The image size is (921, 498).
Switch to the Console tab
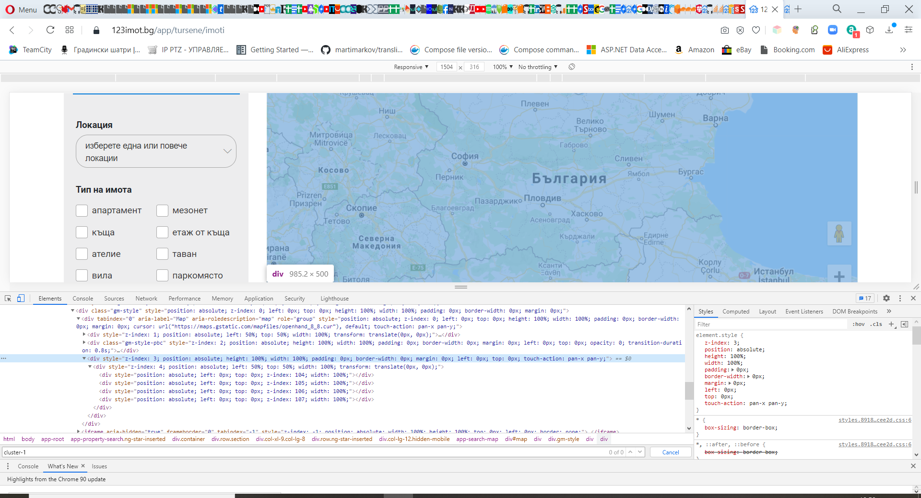[x=83, y=298]
